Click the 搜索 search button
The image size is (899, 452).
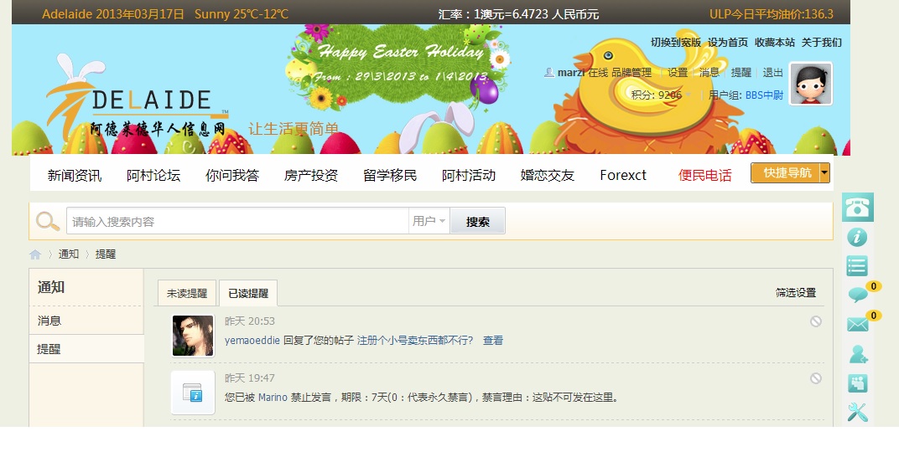pos(477,222)
